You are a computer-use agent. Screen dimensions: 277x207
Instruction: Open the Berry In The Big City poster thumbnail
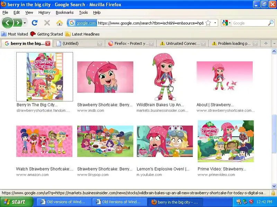(45, 77)
